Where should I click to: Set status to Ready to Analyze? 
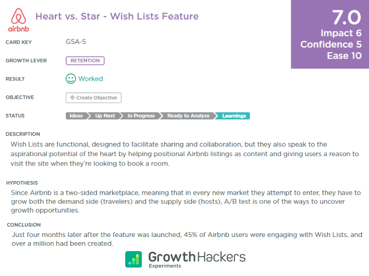pos(188,116)
